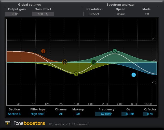164x130 pixels.
Task: Click the 16.0k frequency axis label
Action: pos(148,104)
